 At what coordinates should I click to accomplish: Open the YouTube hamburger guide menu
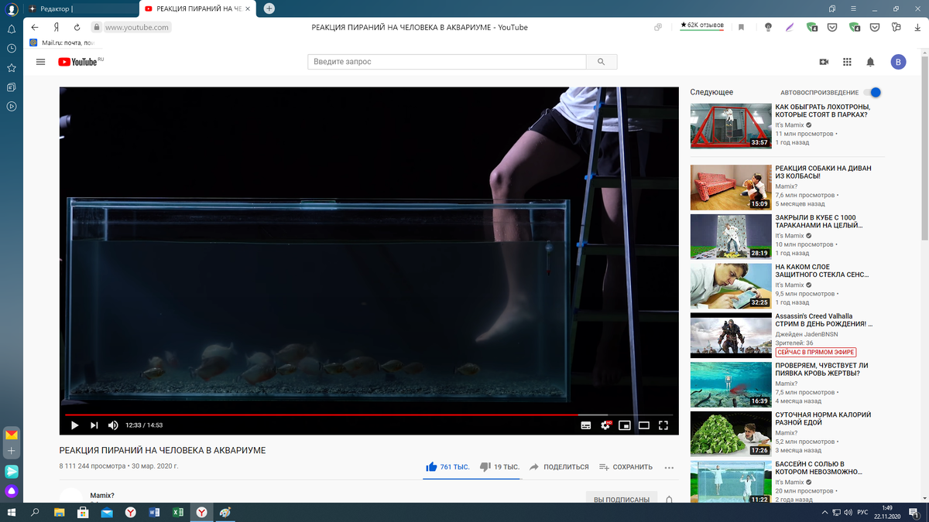click(x=41, y=62)
